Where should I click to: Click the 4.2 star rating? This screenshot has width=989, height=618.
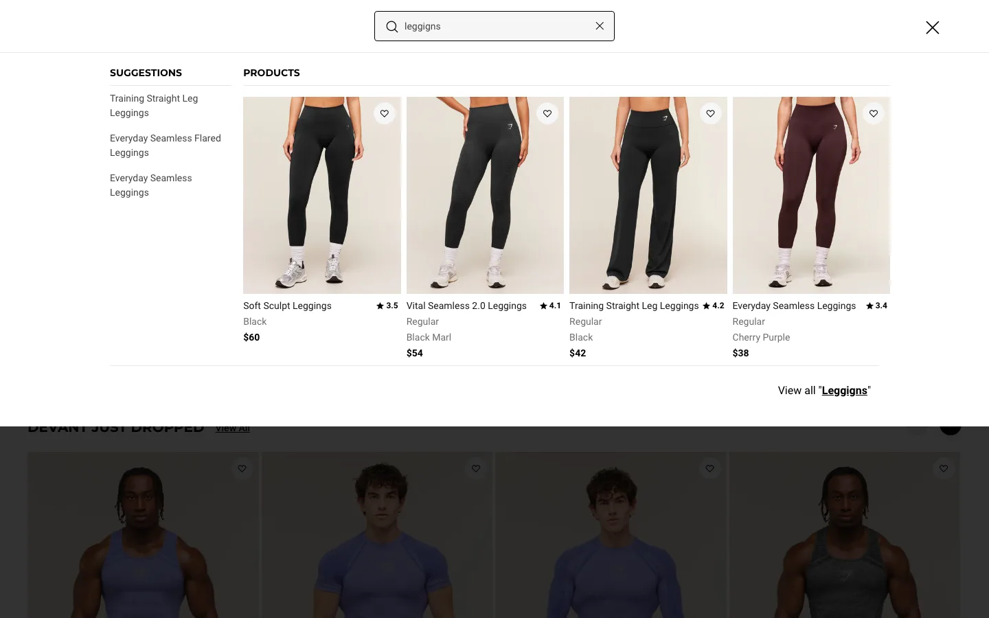[x=714, y=306]
